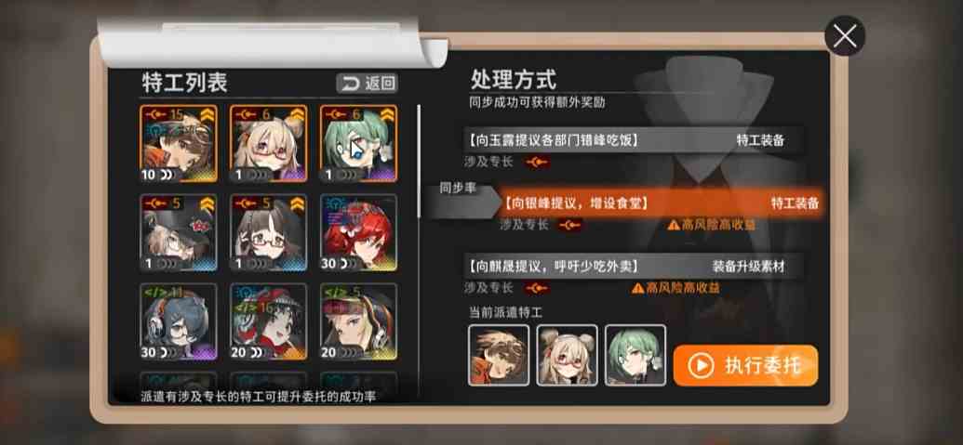Deselect the blonde agent with red glasses
Viewport: 963px width, 445px height.
(268, 143)
